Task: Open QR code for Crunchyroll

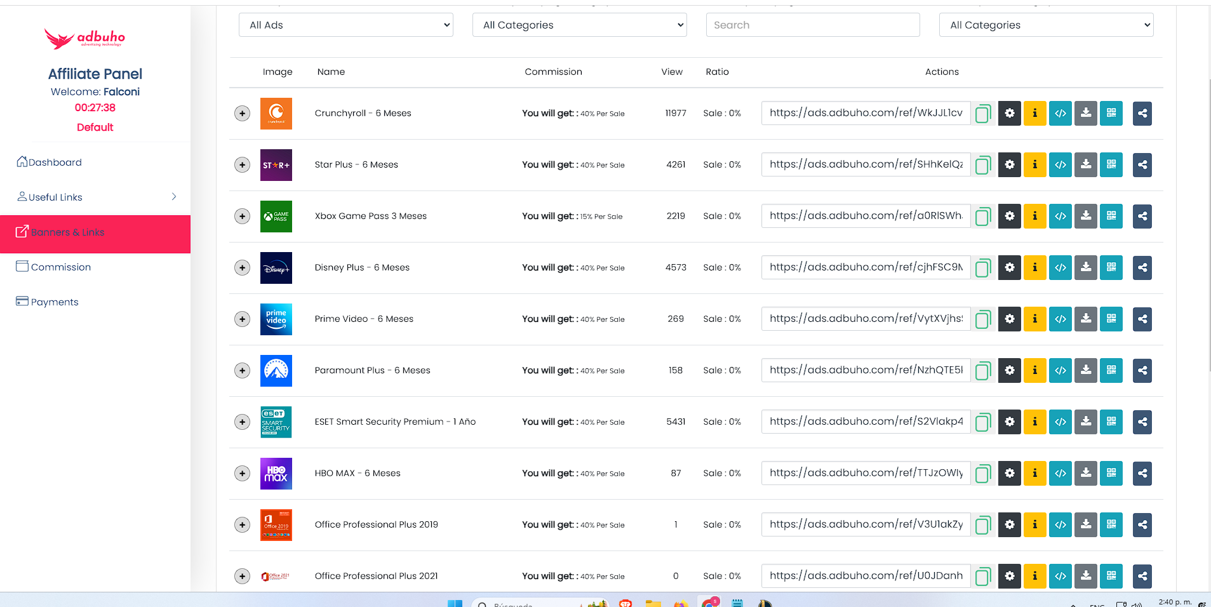Action: [x=1111, y=114]
